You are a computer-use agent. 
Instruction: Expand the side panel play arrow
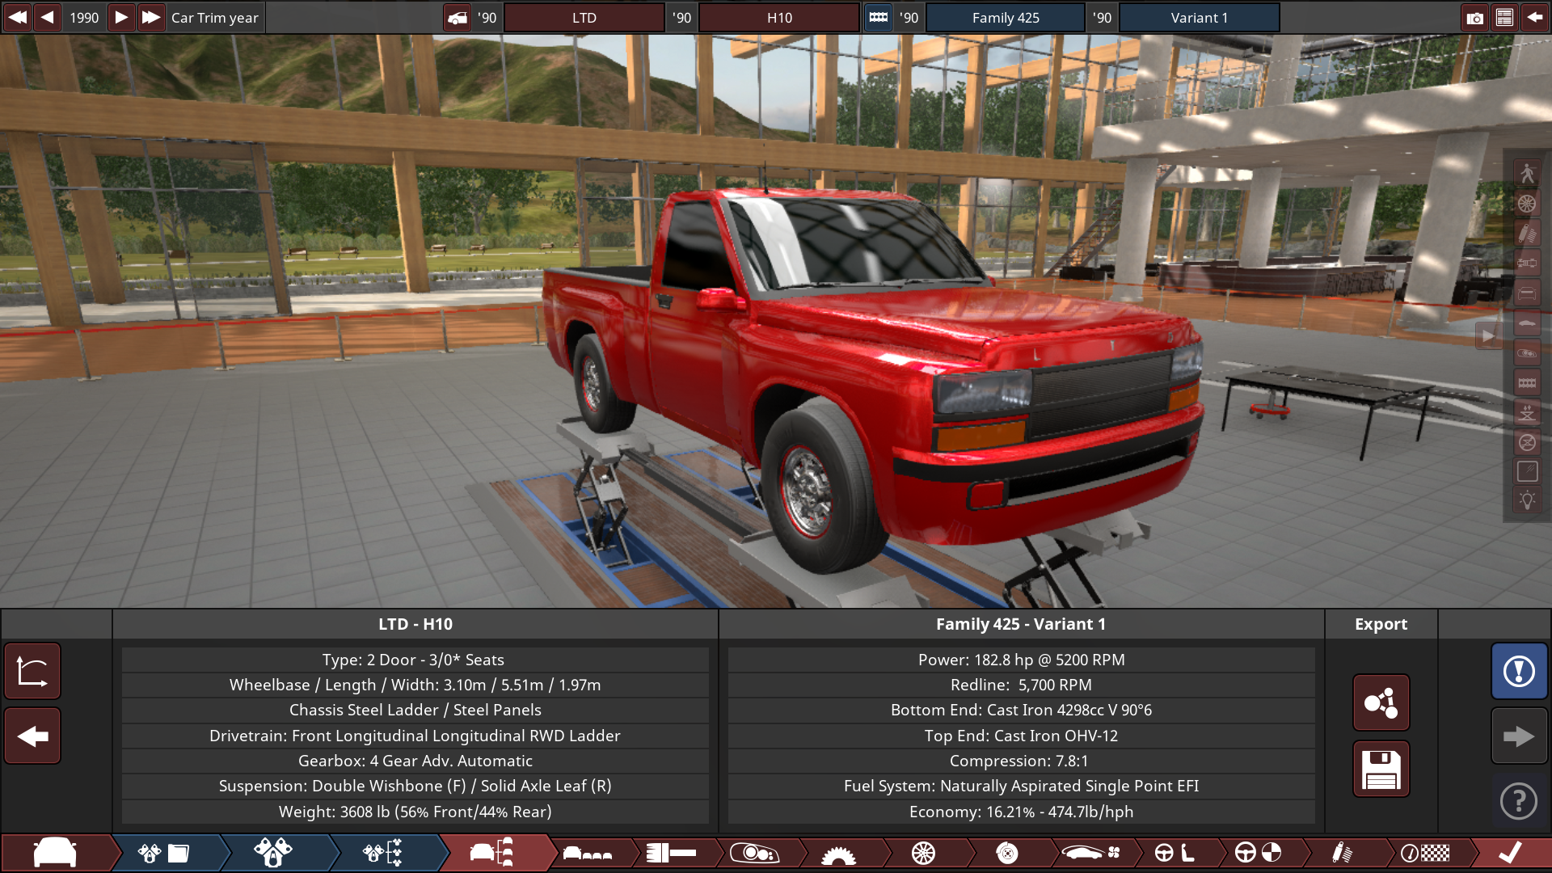pyautogui.click(x=1488, y=335)
